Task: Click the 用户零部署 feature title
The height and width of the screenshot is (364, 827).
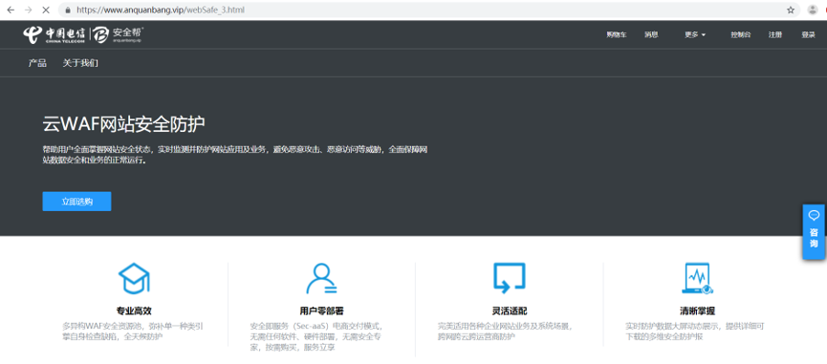Action: click(x=322, y=310)
